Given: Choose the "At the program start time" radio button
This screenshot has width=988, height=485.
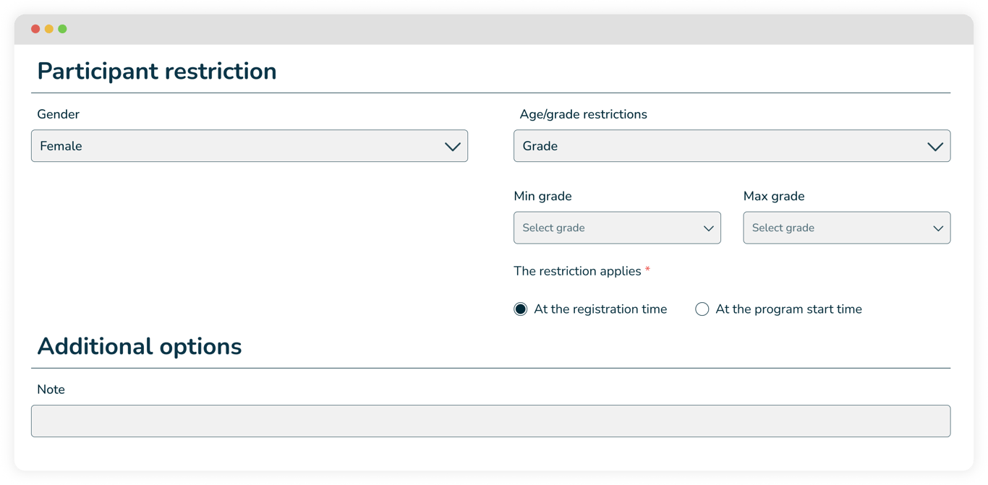Looking at the screenshot, I should 702,309.
